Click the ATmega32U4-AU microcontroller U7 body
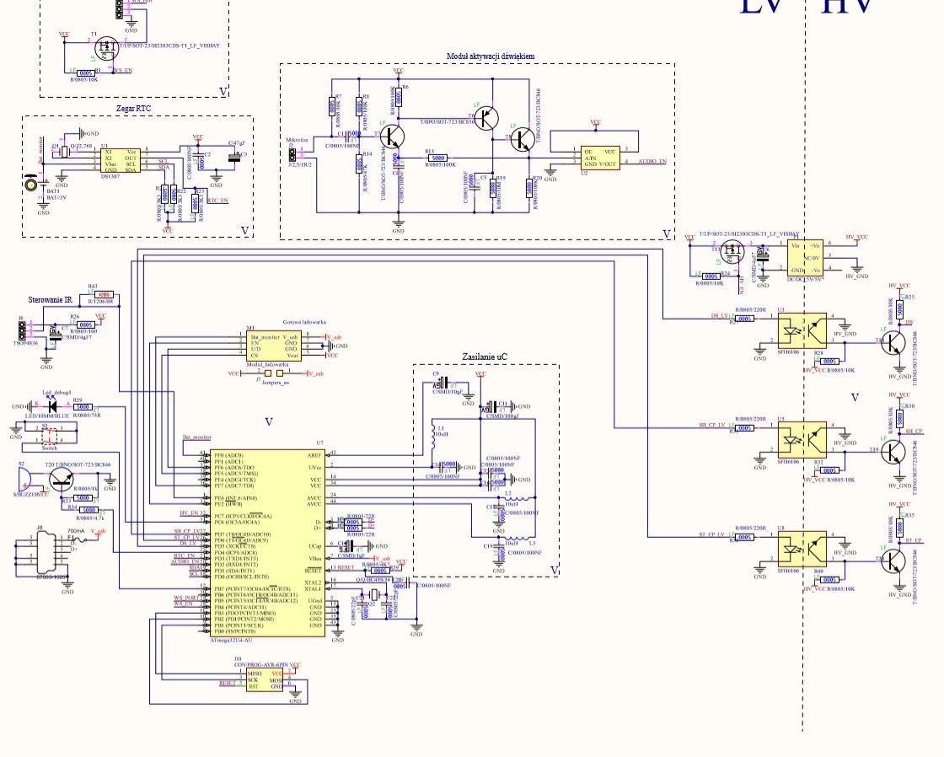The height and width of the screenshot is (757, 944). coord(269,543)
